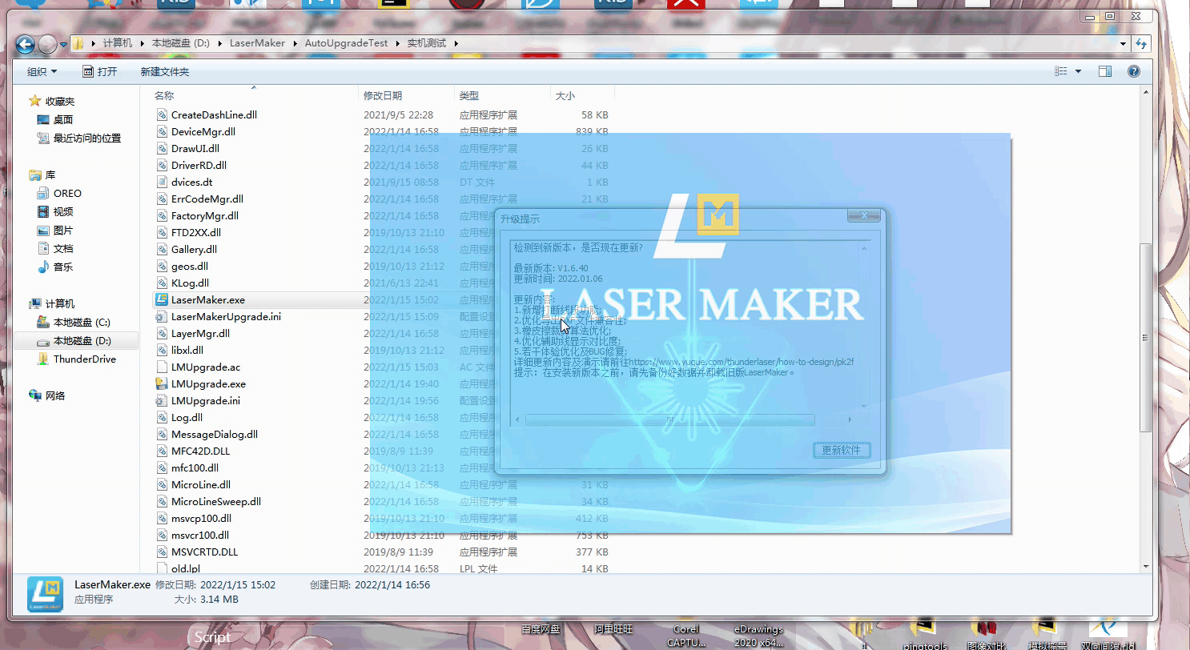Click right scroll arrow in upgrade dialog

pos(850,419)
